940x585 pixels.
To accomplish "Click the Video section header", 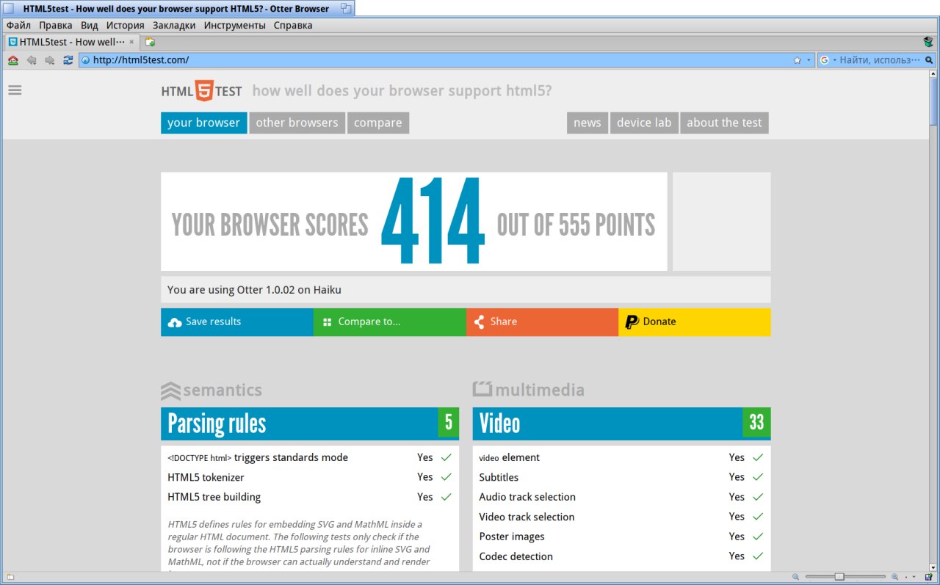I will point(621,424).
